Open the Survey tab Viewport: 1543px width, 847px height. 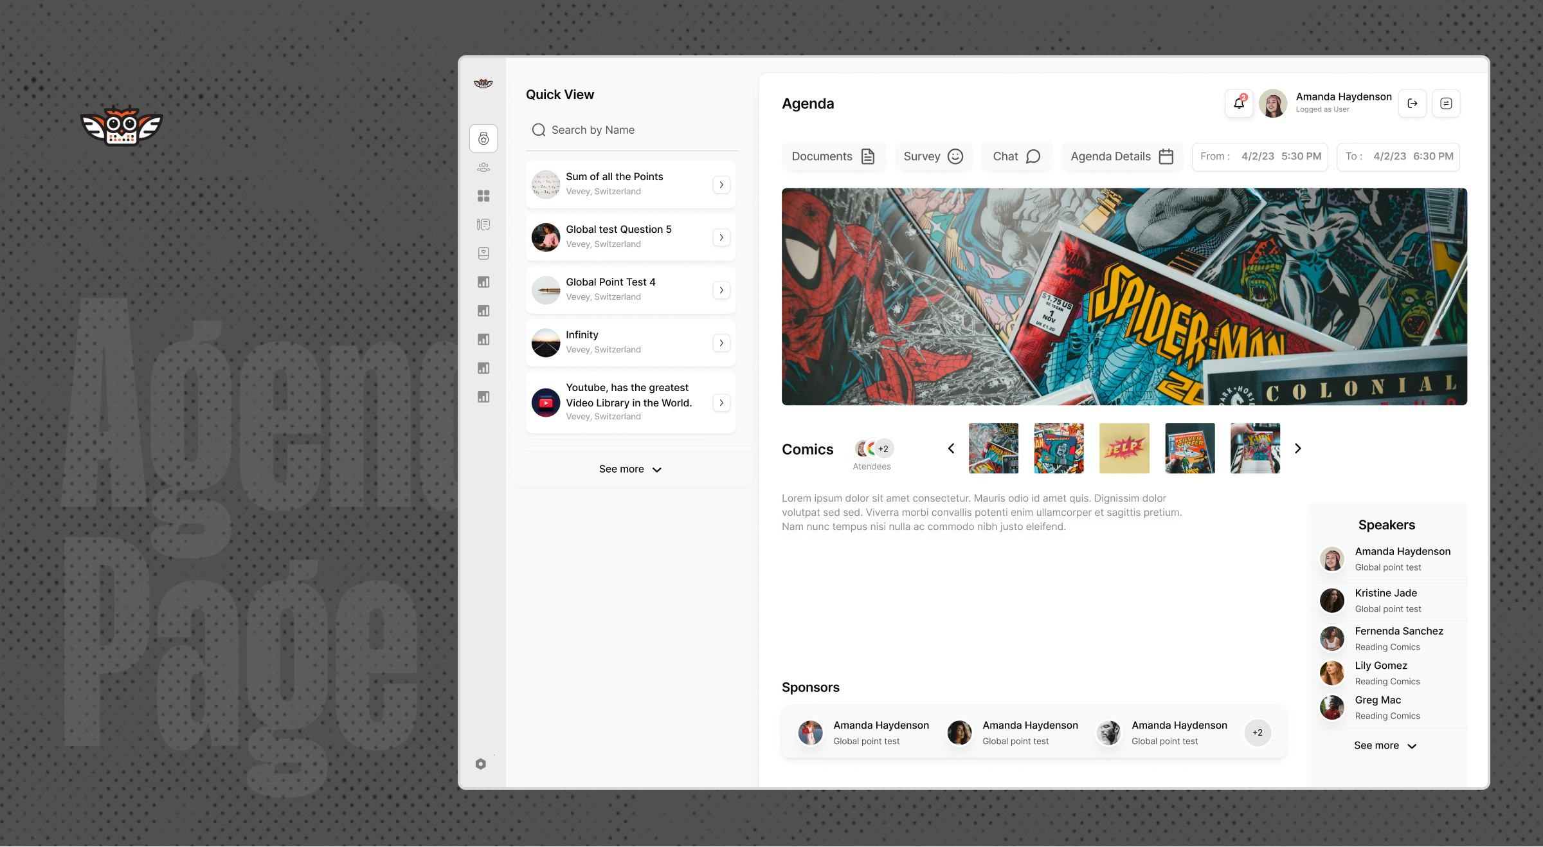[934, 156]
